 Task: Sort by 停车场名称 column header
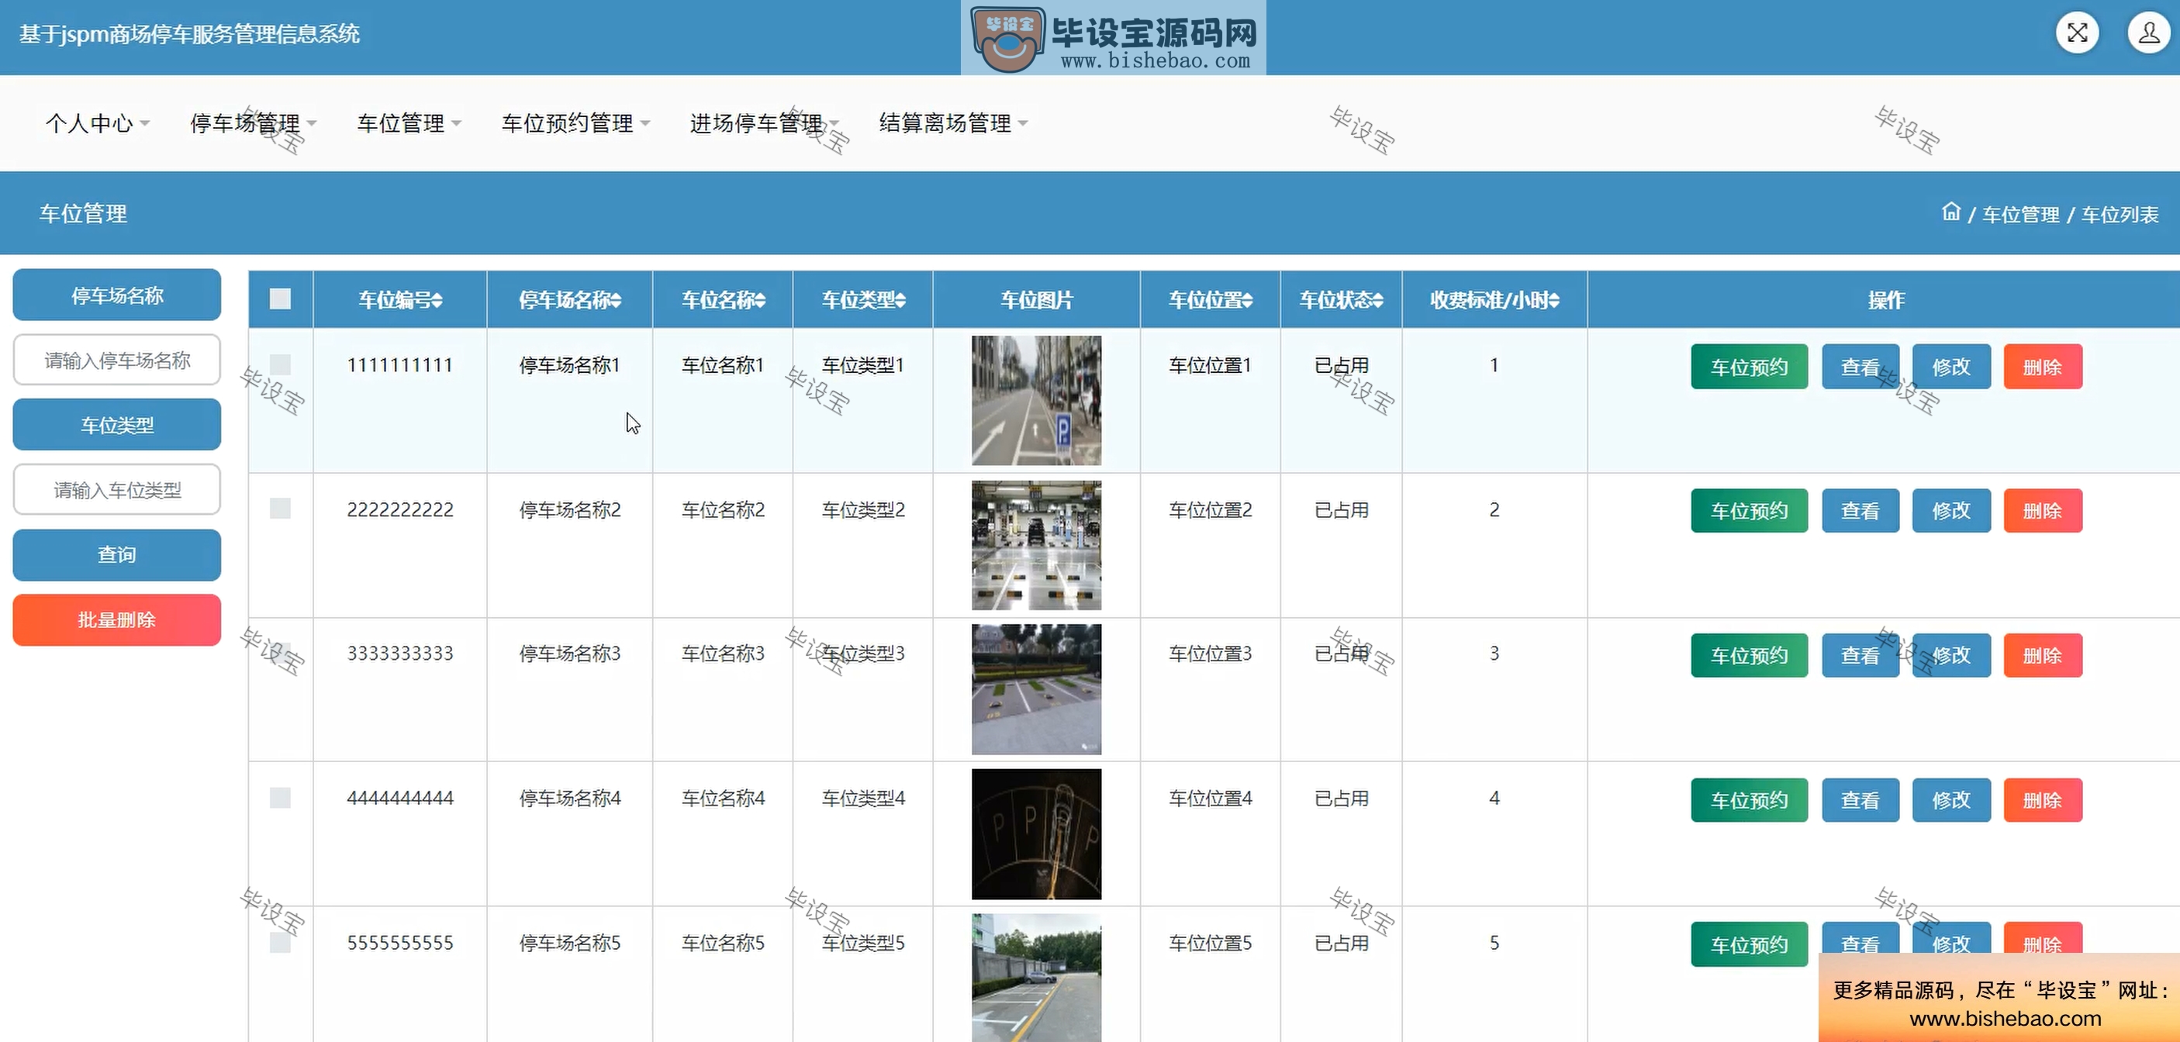pyautogui.click(x=569, y=300)
